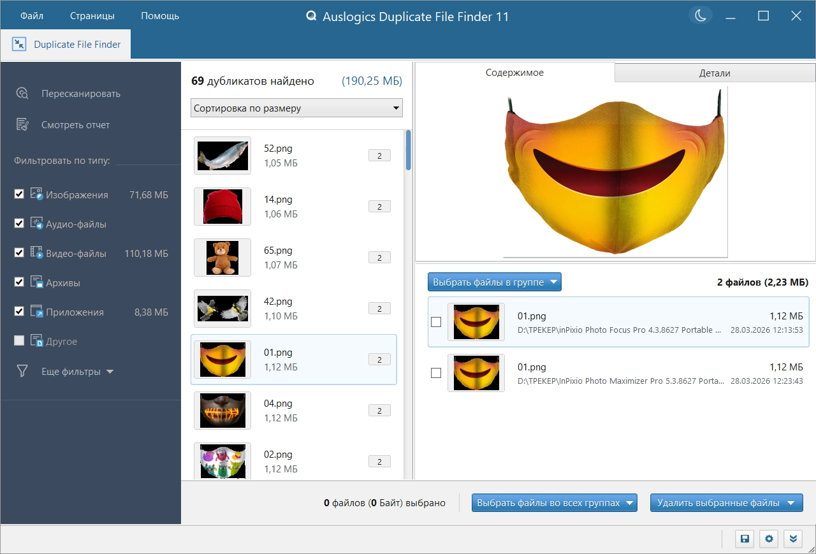Image resolution: width=816 pixels, height=554 pixels.
Task: Click the Изображения file type icon
Action: 36,194
